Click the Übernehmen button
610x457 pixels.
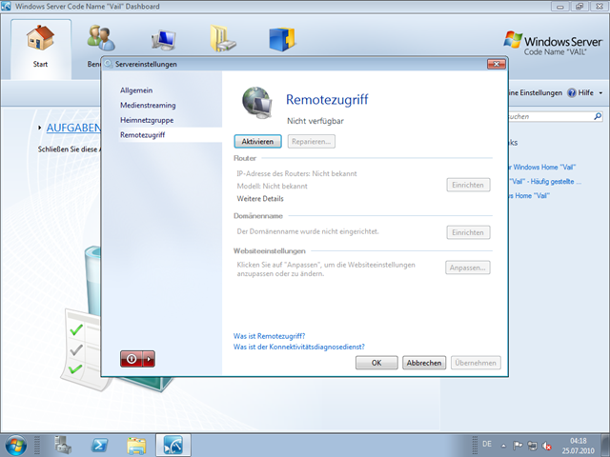[476, 363]
